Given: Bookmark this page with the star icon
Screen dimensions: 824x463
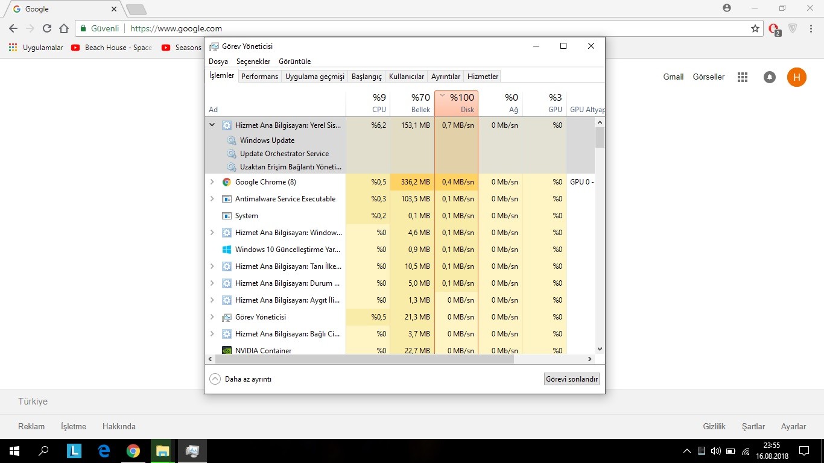Looking at the screenshot, I should 755,28.
